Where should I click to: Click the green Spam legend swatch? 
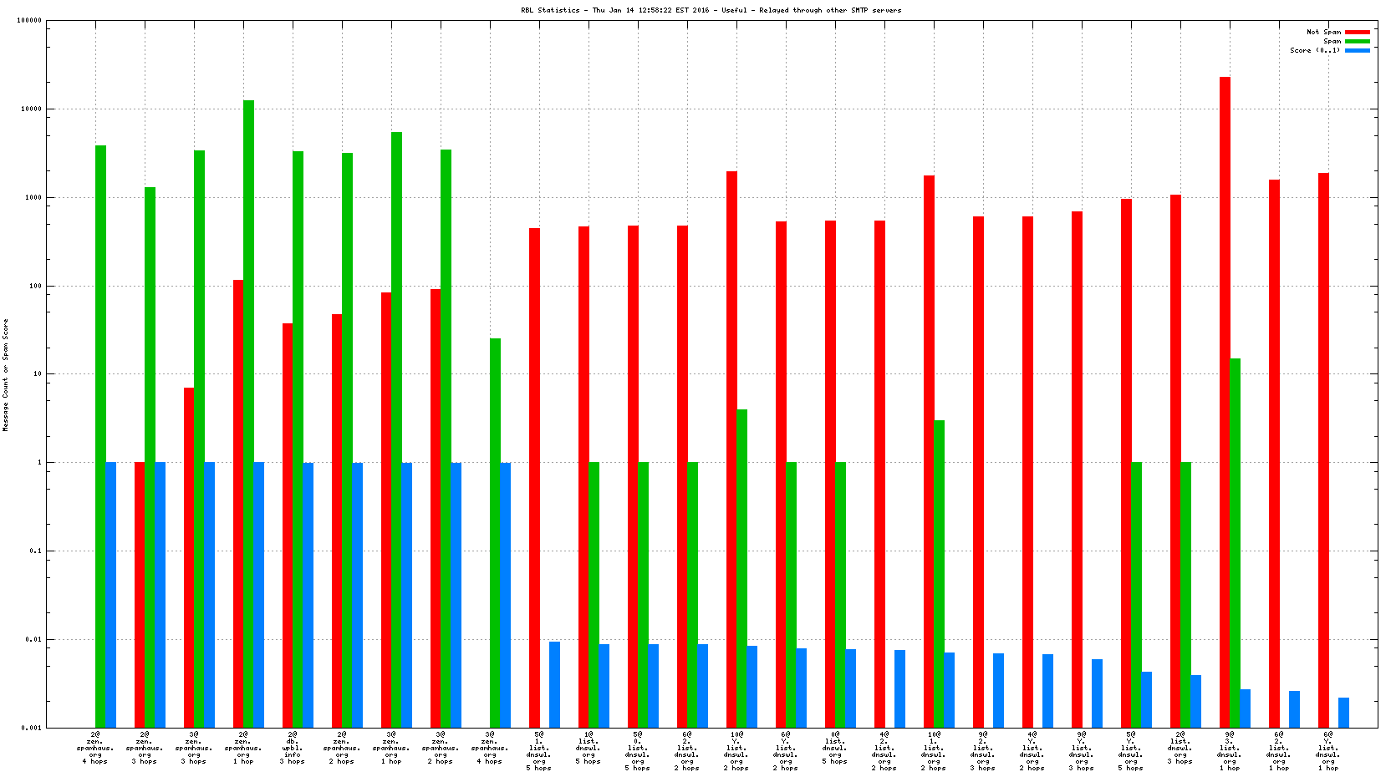coord(1357,41)
